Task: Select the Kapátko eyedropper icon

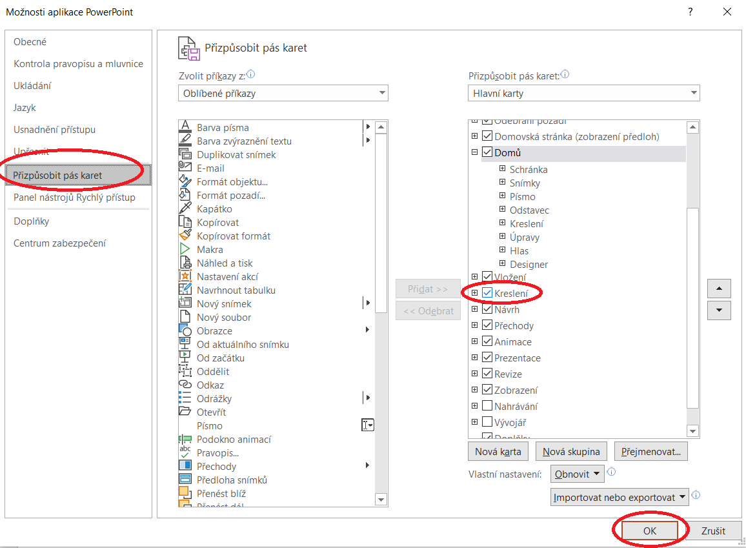Action: point(185,208)
